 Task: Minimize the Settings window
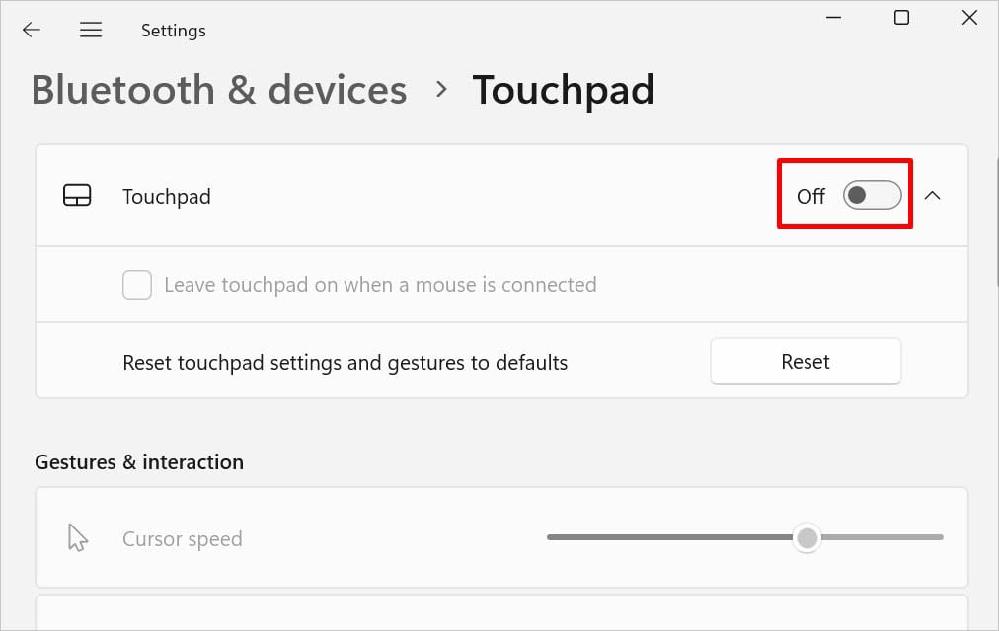pos(833,18)
